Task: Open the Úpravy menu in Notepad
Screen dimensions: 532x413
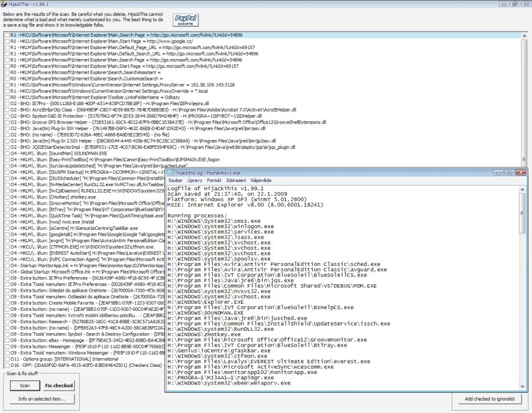Action: (x=194, y=180)
